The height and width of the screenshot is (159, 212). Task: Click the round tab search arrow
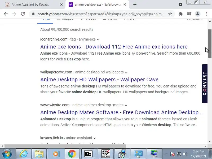(x=180, y=5)
